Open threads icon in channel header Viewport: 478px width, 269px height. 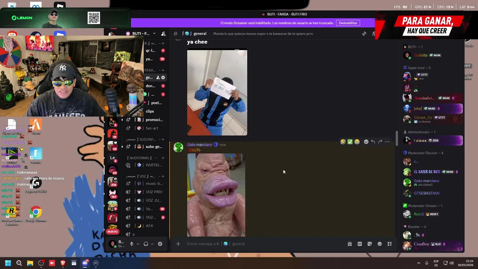click(364, 34)
